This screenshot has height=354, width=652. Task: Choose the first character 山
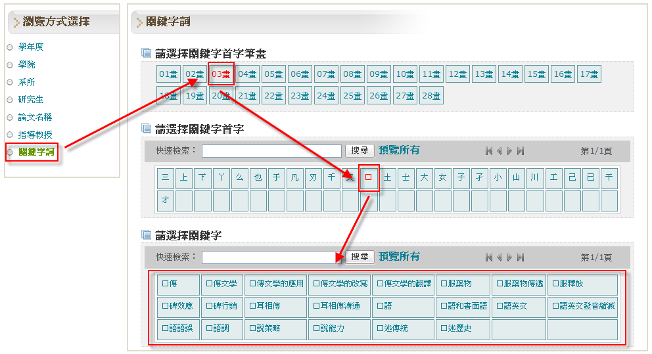(x=517, y=177)
